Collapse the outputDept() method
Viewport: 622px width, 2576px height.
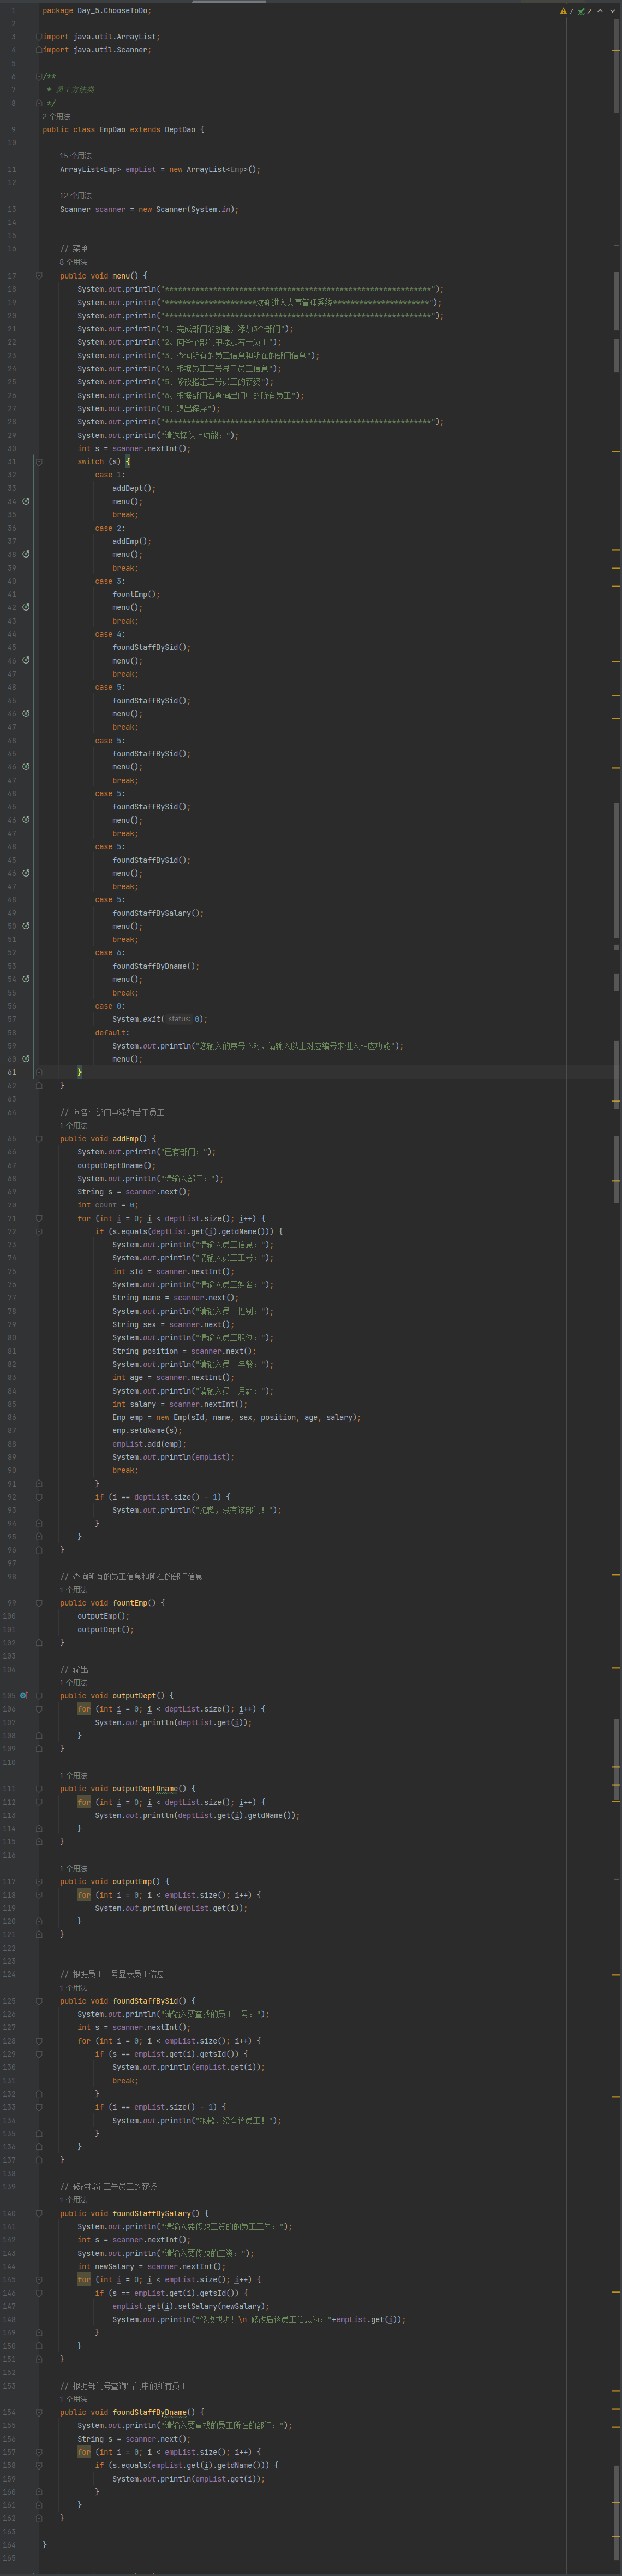(39, 1695)
